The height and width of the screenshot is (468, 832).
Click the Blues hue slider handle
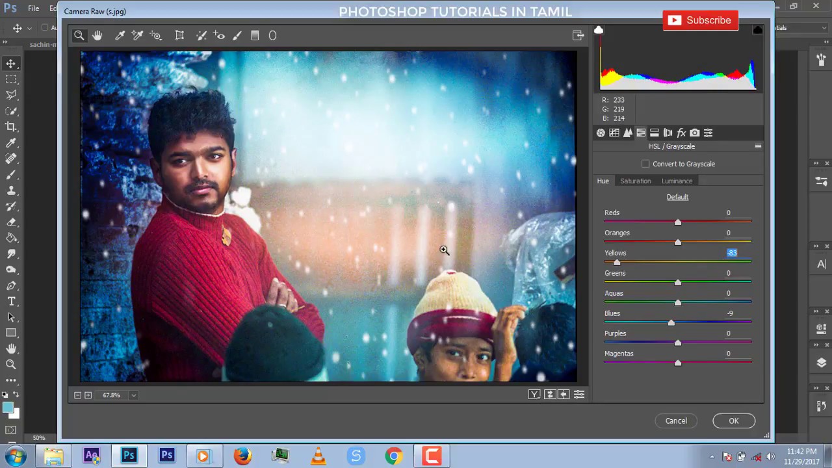(671, 323)
